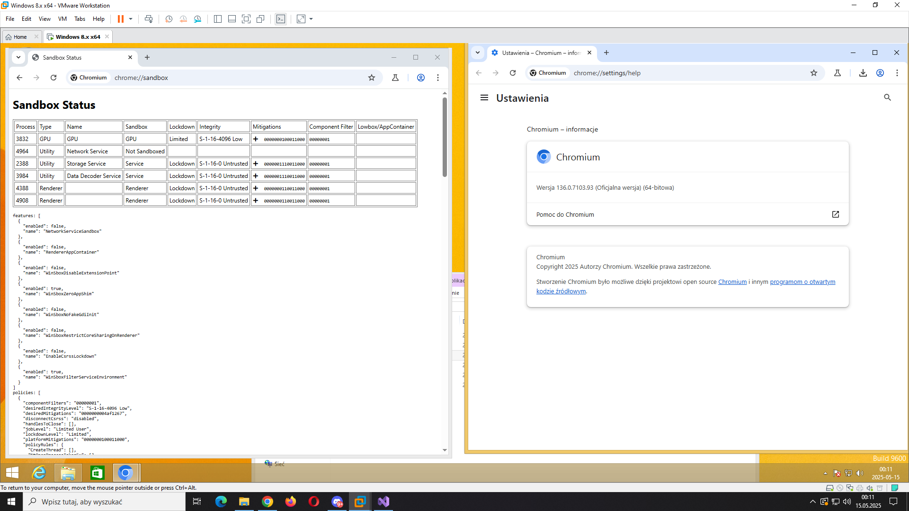The image size is (909, 511).
Task: Click the search icon in Ustawienia
Action: pos(887,97)
